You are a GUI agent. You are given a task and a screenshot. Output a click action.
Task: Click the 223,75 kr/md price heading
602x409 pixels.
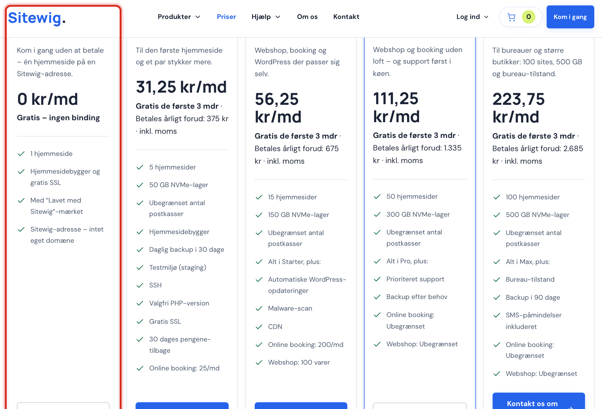pos(518,108)
